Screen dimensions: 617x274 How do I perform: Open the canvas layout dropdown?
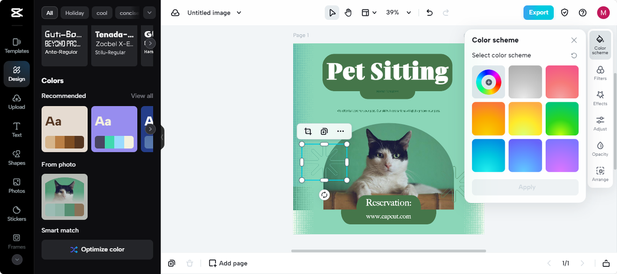[369, 13]
